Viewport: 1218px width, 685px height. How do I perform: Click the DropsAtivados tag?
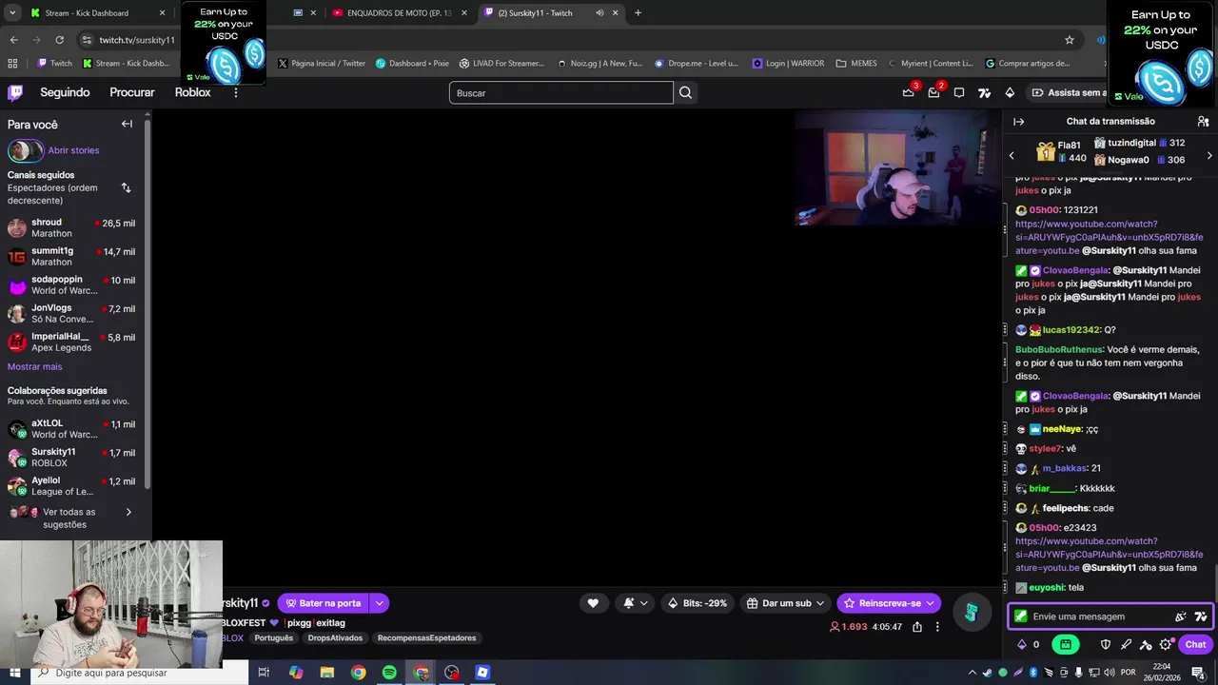pos(335,638)
